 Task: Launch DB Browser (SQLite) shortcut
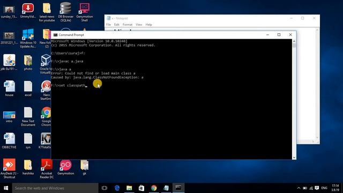65,12
